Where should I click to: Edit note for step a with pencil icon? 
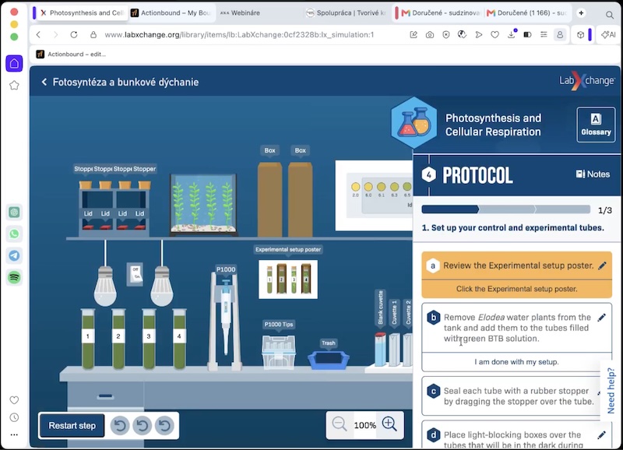(602, 265)
